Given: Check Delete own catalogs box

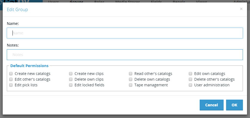Looking at the screenshot, I should [131, 79].
